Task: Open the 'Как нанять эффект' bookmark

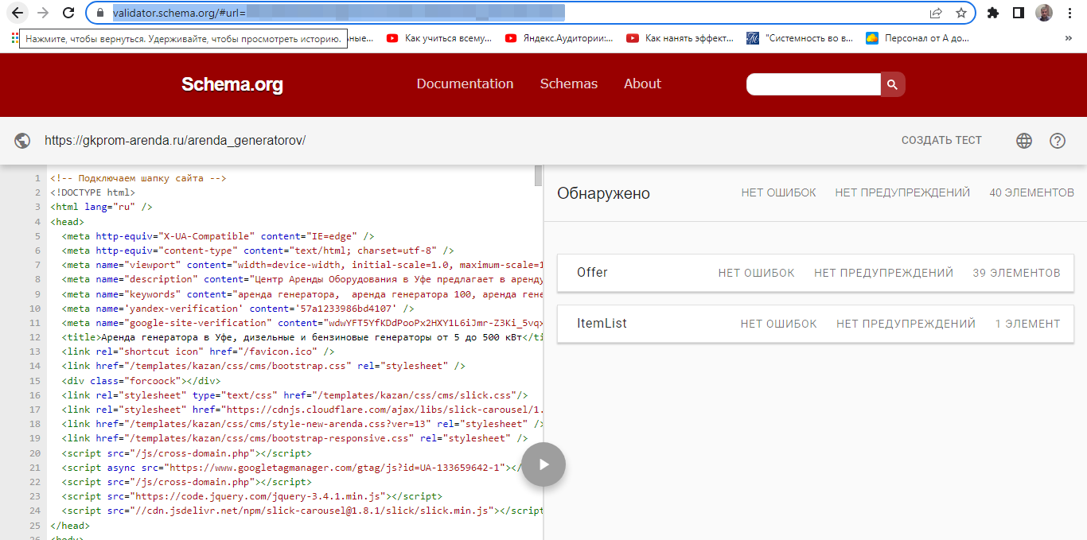Action: (680, 37)
